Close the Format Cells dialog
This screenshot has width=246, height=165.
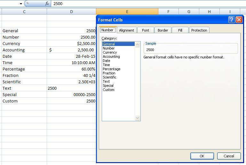(239, 20)
